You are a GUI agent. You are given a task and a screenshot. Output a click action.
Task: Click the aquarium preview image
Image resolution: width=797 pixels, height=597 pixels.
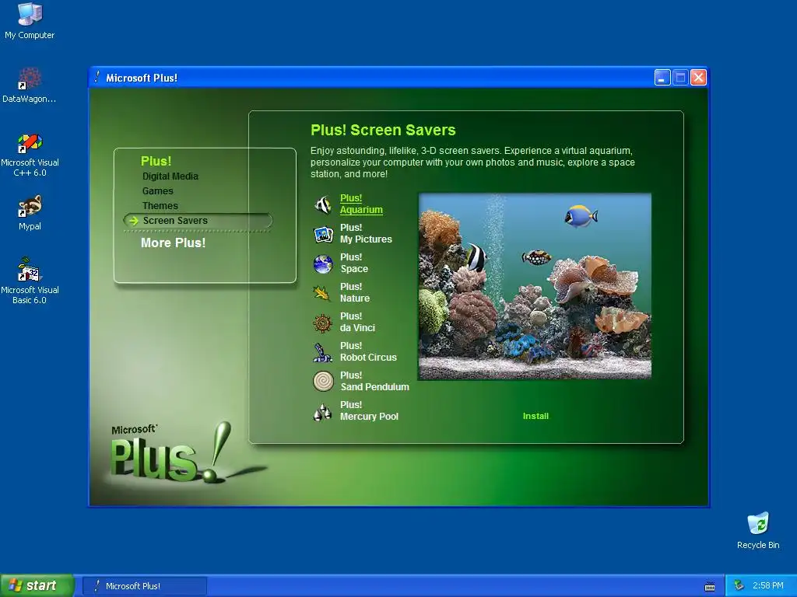coord(535,286)
